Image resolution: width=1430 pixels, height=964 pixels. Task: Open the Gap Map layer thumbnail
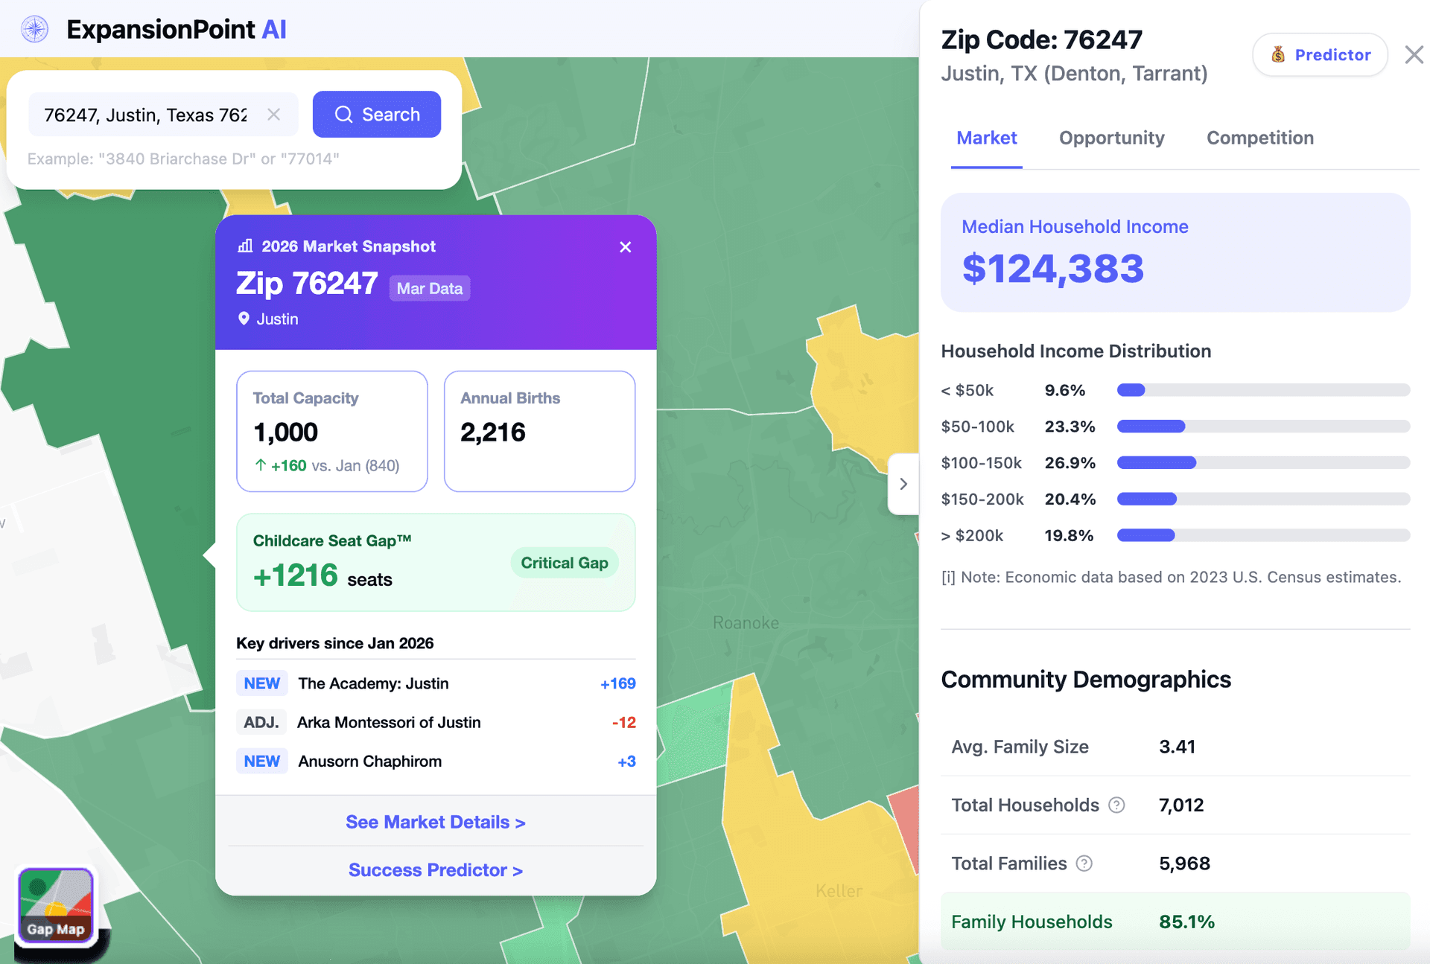point(56,905)
